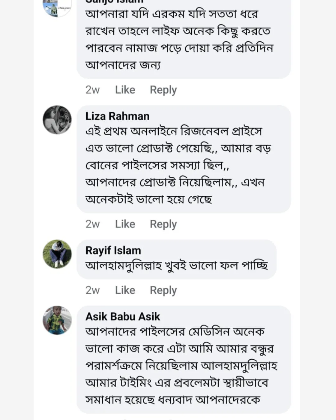Image resolution: width=336 pixels, height=420 pixels.
Task: Reply to Rayif Islam's comment
Action: pyautogui.click(x=163, y=290)
